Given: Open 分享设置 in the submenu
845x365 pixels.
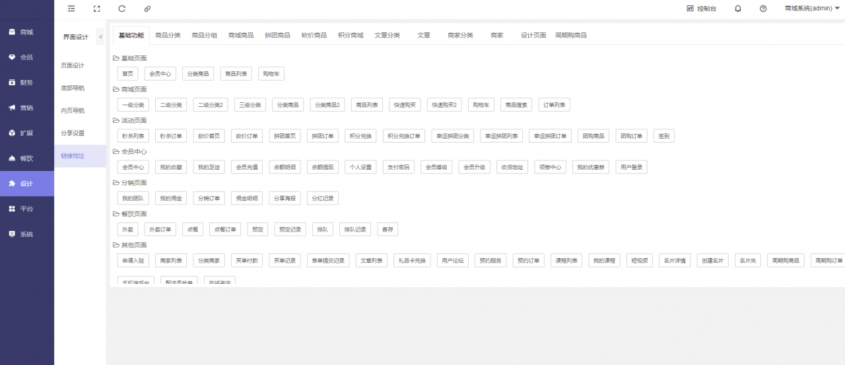Looking at the screenshot, I should coord(80,133).
